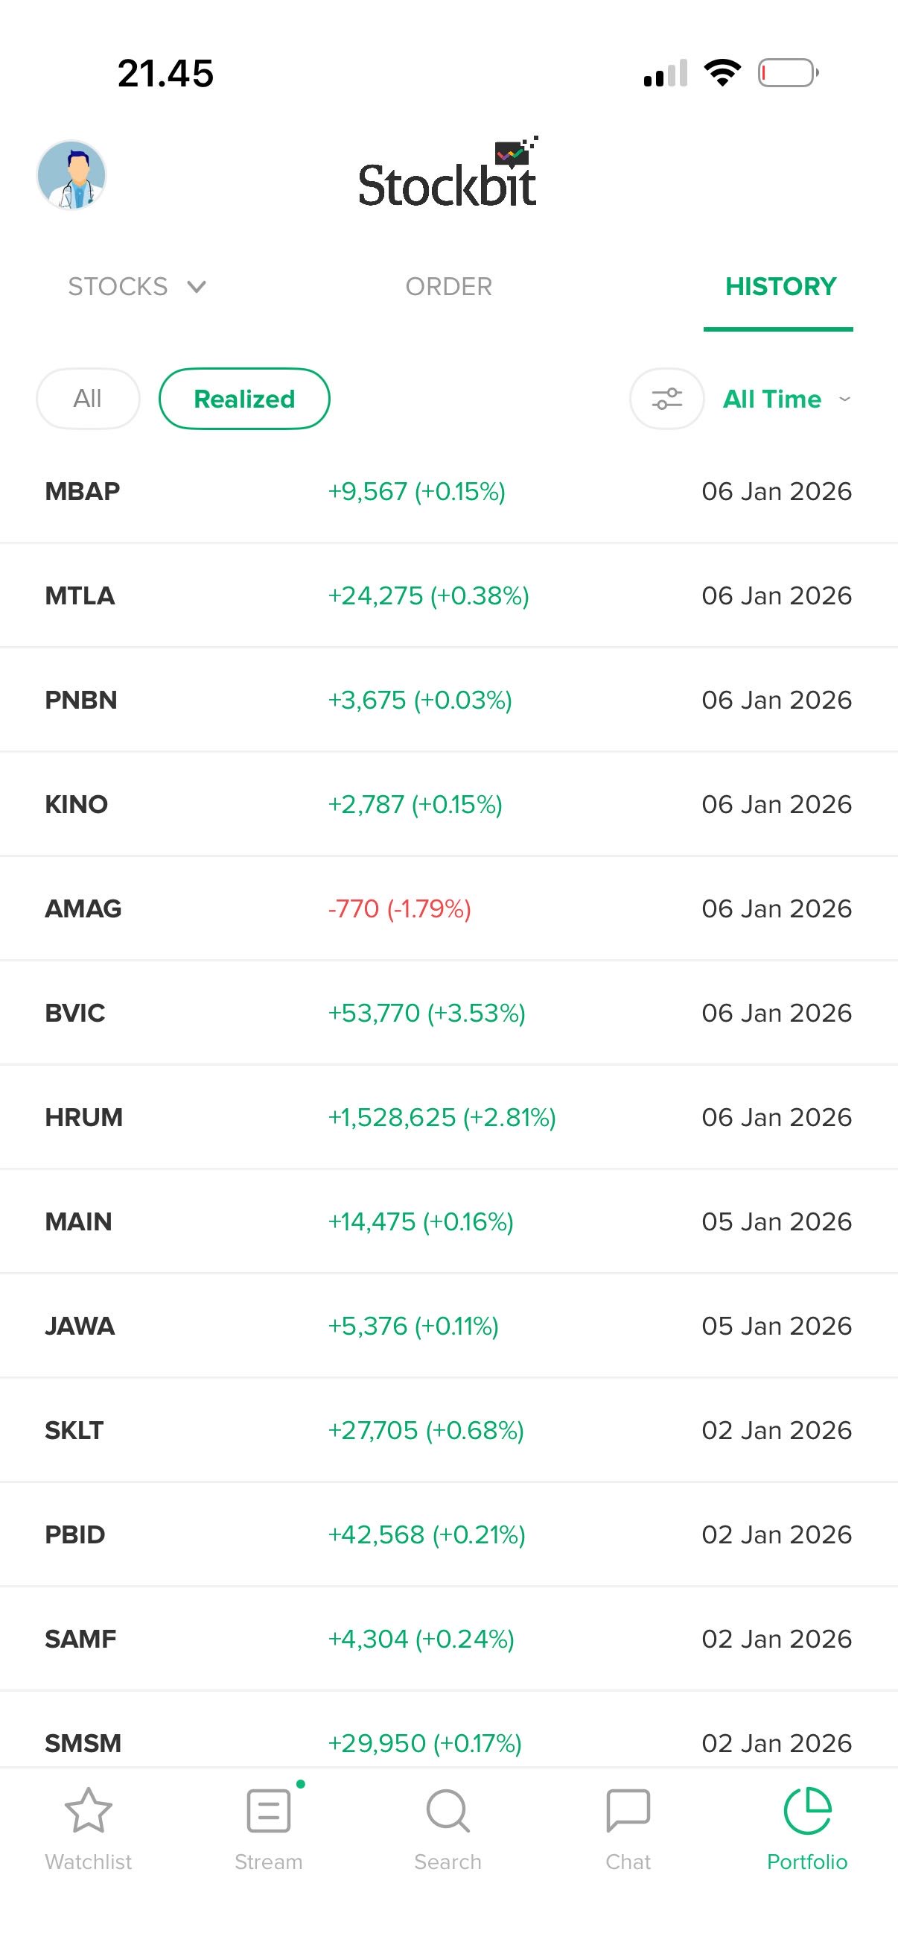Open the filter sliders icon
Viewport: 898px width, 1954px height.
(x=667, y=399)
